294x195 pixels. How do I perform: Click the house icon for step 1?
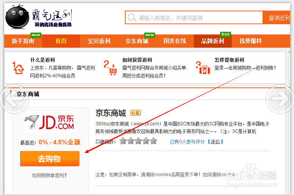tap(18, 68)
